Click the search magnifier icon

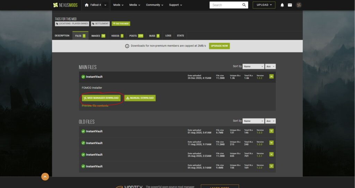pos(244,5)
